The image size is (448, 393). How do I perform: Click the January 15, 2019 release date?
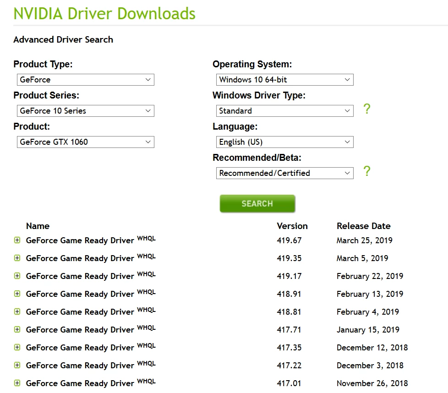coord(368,330)
